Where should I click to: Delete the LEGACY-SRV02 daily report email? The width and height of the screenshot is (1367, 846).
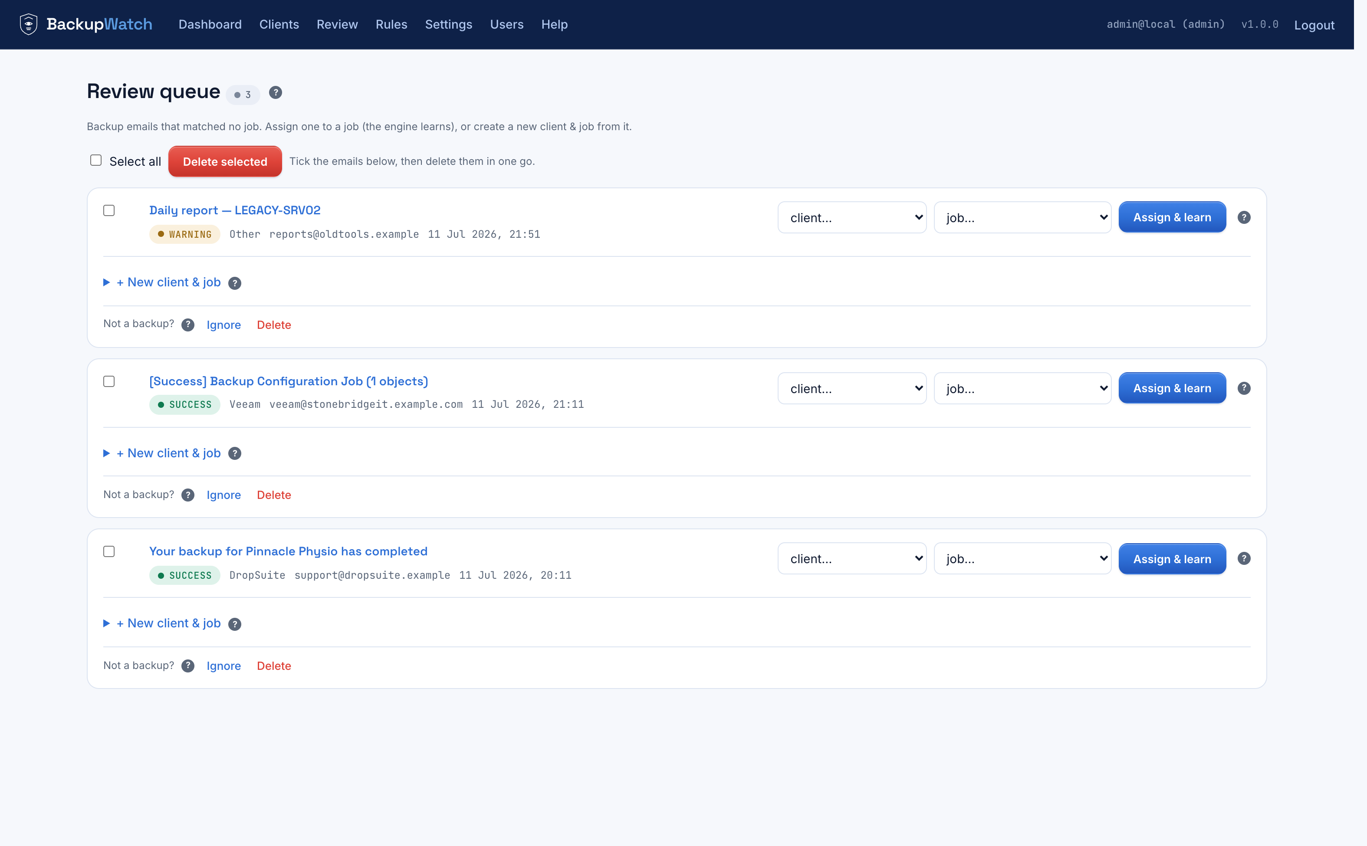(274, 325)
